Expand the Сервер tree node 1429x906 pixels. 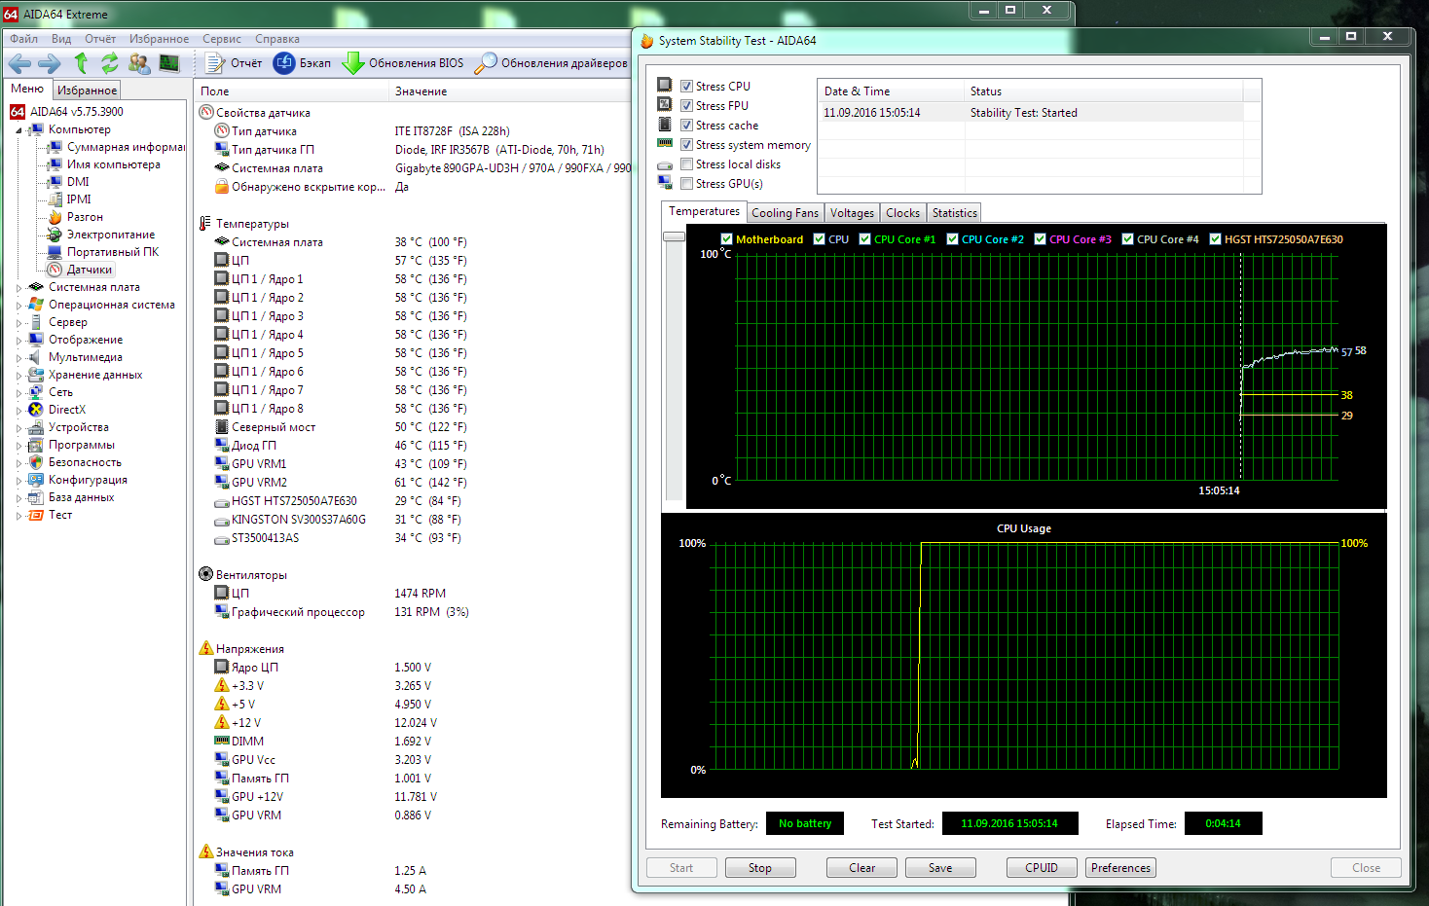18,323
